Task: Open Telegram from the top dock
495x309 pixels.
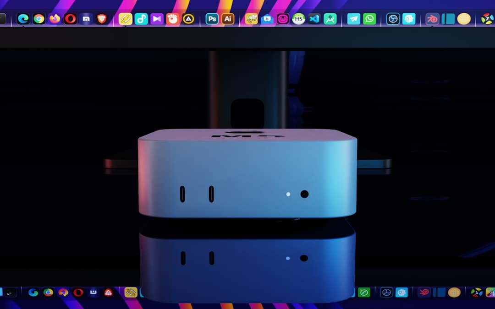Action: coord(353,19)
